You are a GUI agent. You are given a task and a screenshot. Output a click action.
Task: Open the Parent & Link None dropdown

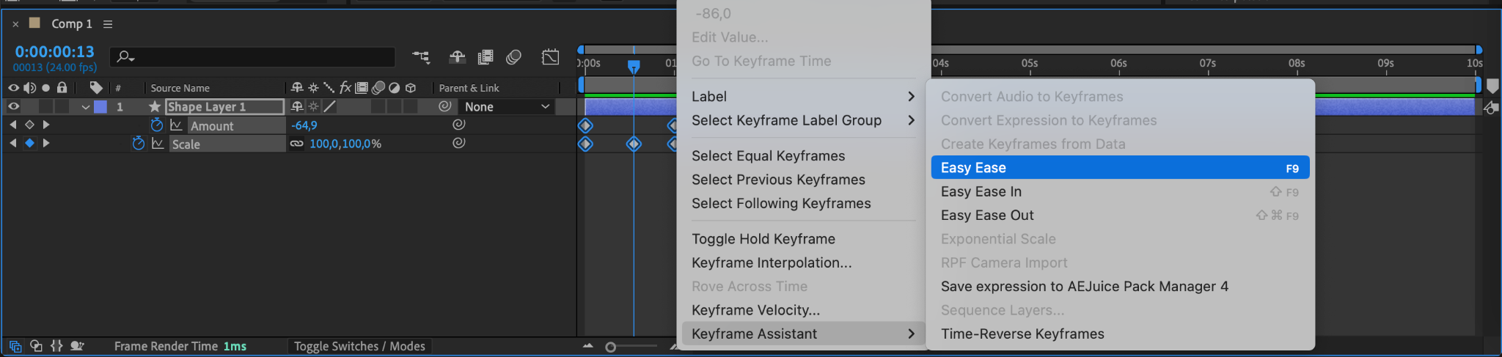click(506, 106)
